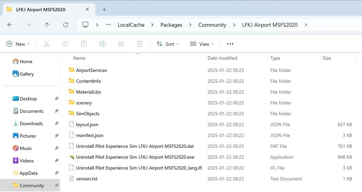Open Music quick access item

point(22,148)
